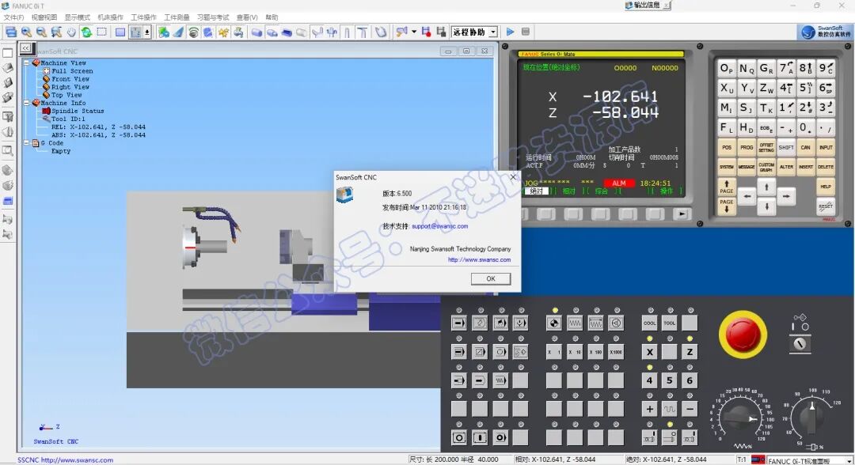
Task: Click the green rotate view toolbar icon
Action: coord(87,32)
